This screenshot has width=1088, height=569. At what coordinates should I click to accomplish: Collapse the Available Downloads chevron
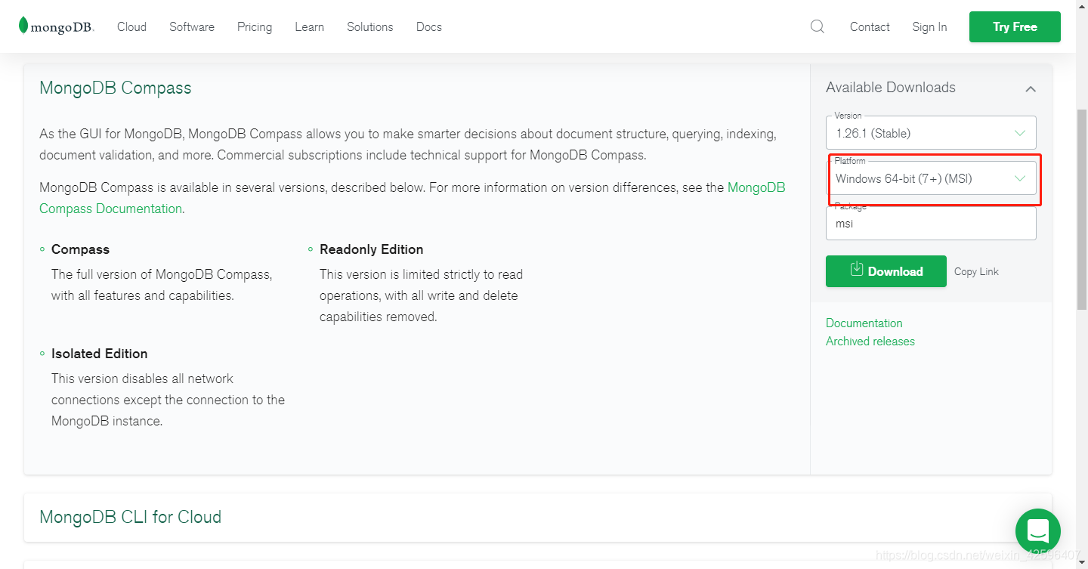1030,89
